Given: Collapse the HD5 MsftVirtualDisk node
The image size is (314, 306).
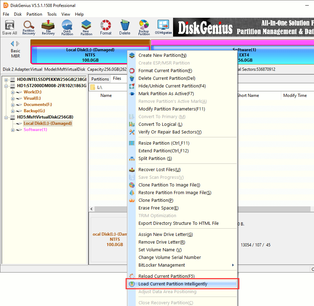Looking at the screenshot, I should coord(6,117).
